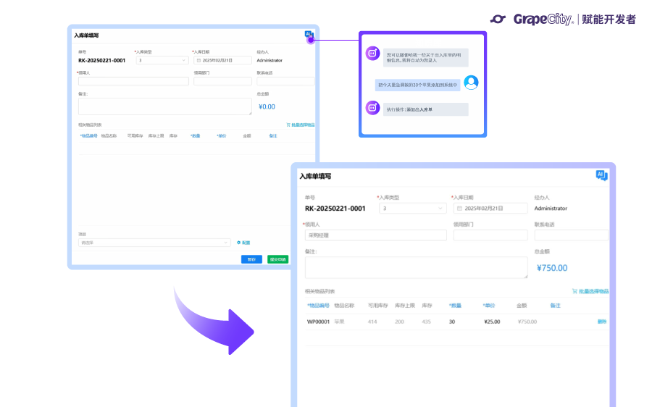Click the calendar icon in the ¥0.00 form's date field

[x=198, y=61]
